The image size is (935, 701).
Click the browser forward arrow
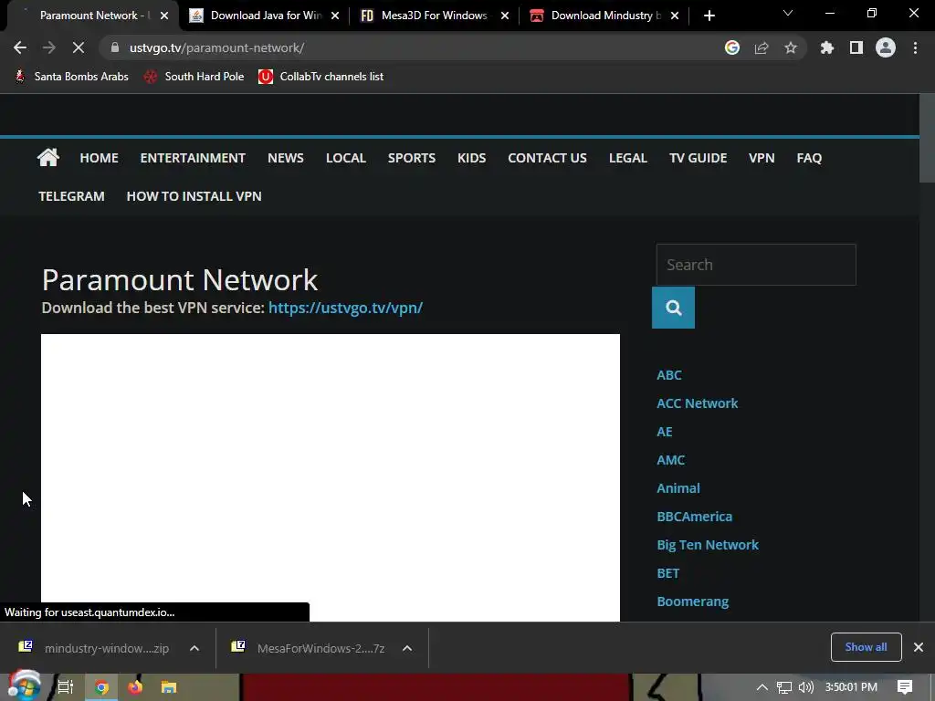click(x=49, y=47)
